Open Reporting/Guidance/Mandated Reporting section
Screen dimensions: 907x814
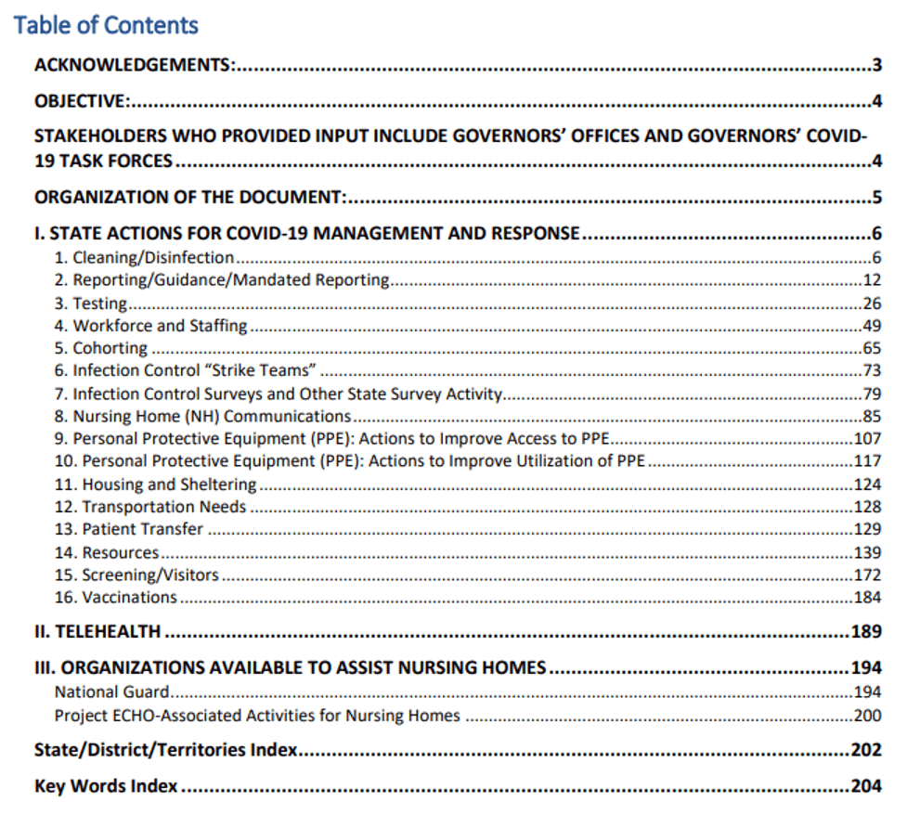click(221, 279)
